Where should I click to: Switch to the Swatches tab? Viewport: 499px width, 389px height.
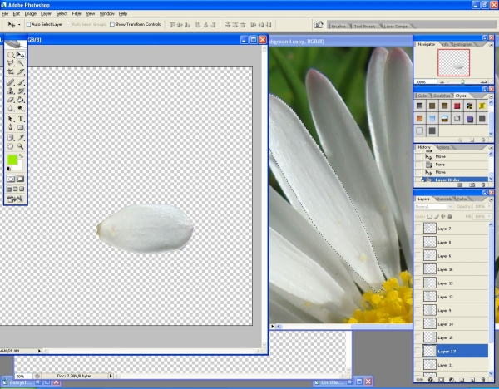(x=442, y=96)
